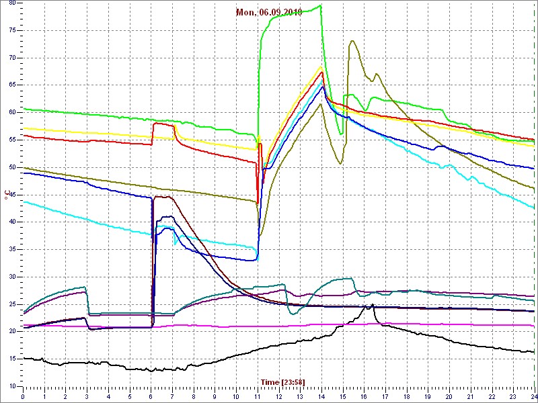The width and height of the screenshot is (538, 403).
Task: Select the olive curve's peak after hour 15
Action: pyautogui.click(x=352, y=41)
